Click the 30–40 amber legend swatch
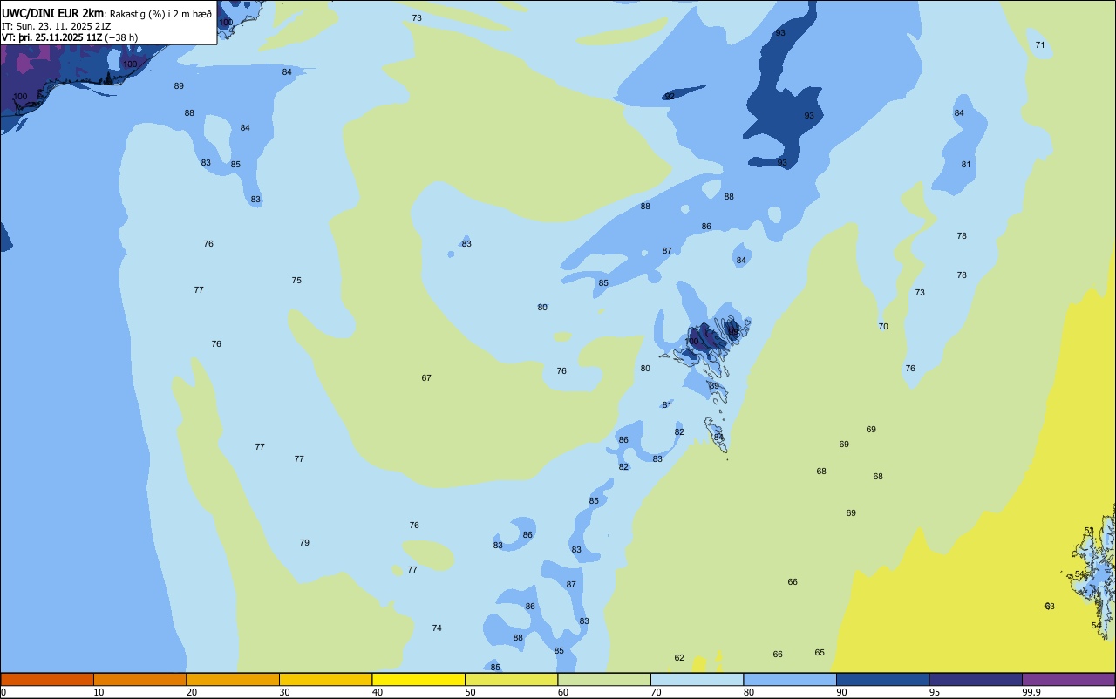The image size is (1116, 699). pos(325,679)
